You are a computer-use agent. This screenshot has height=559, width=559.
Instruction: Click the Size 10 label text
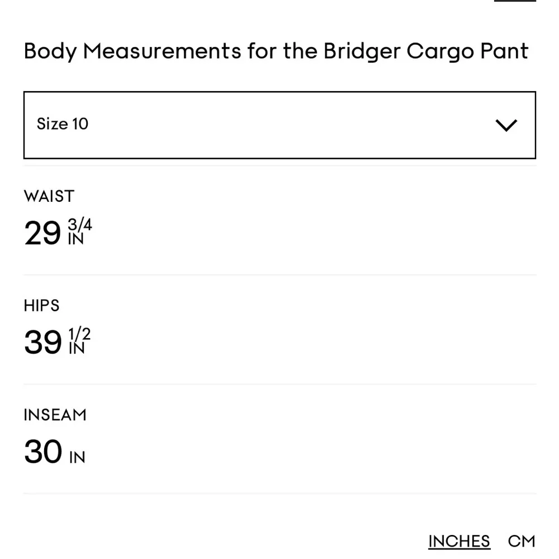(x=62, y=124)
